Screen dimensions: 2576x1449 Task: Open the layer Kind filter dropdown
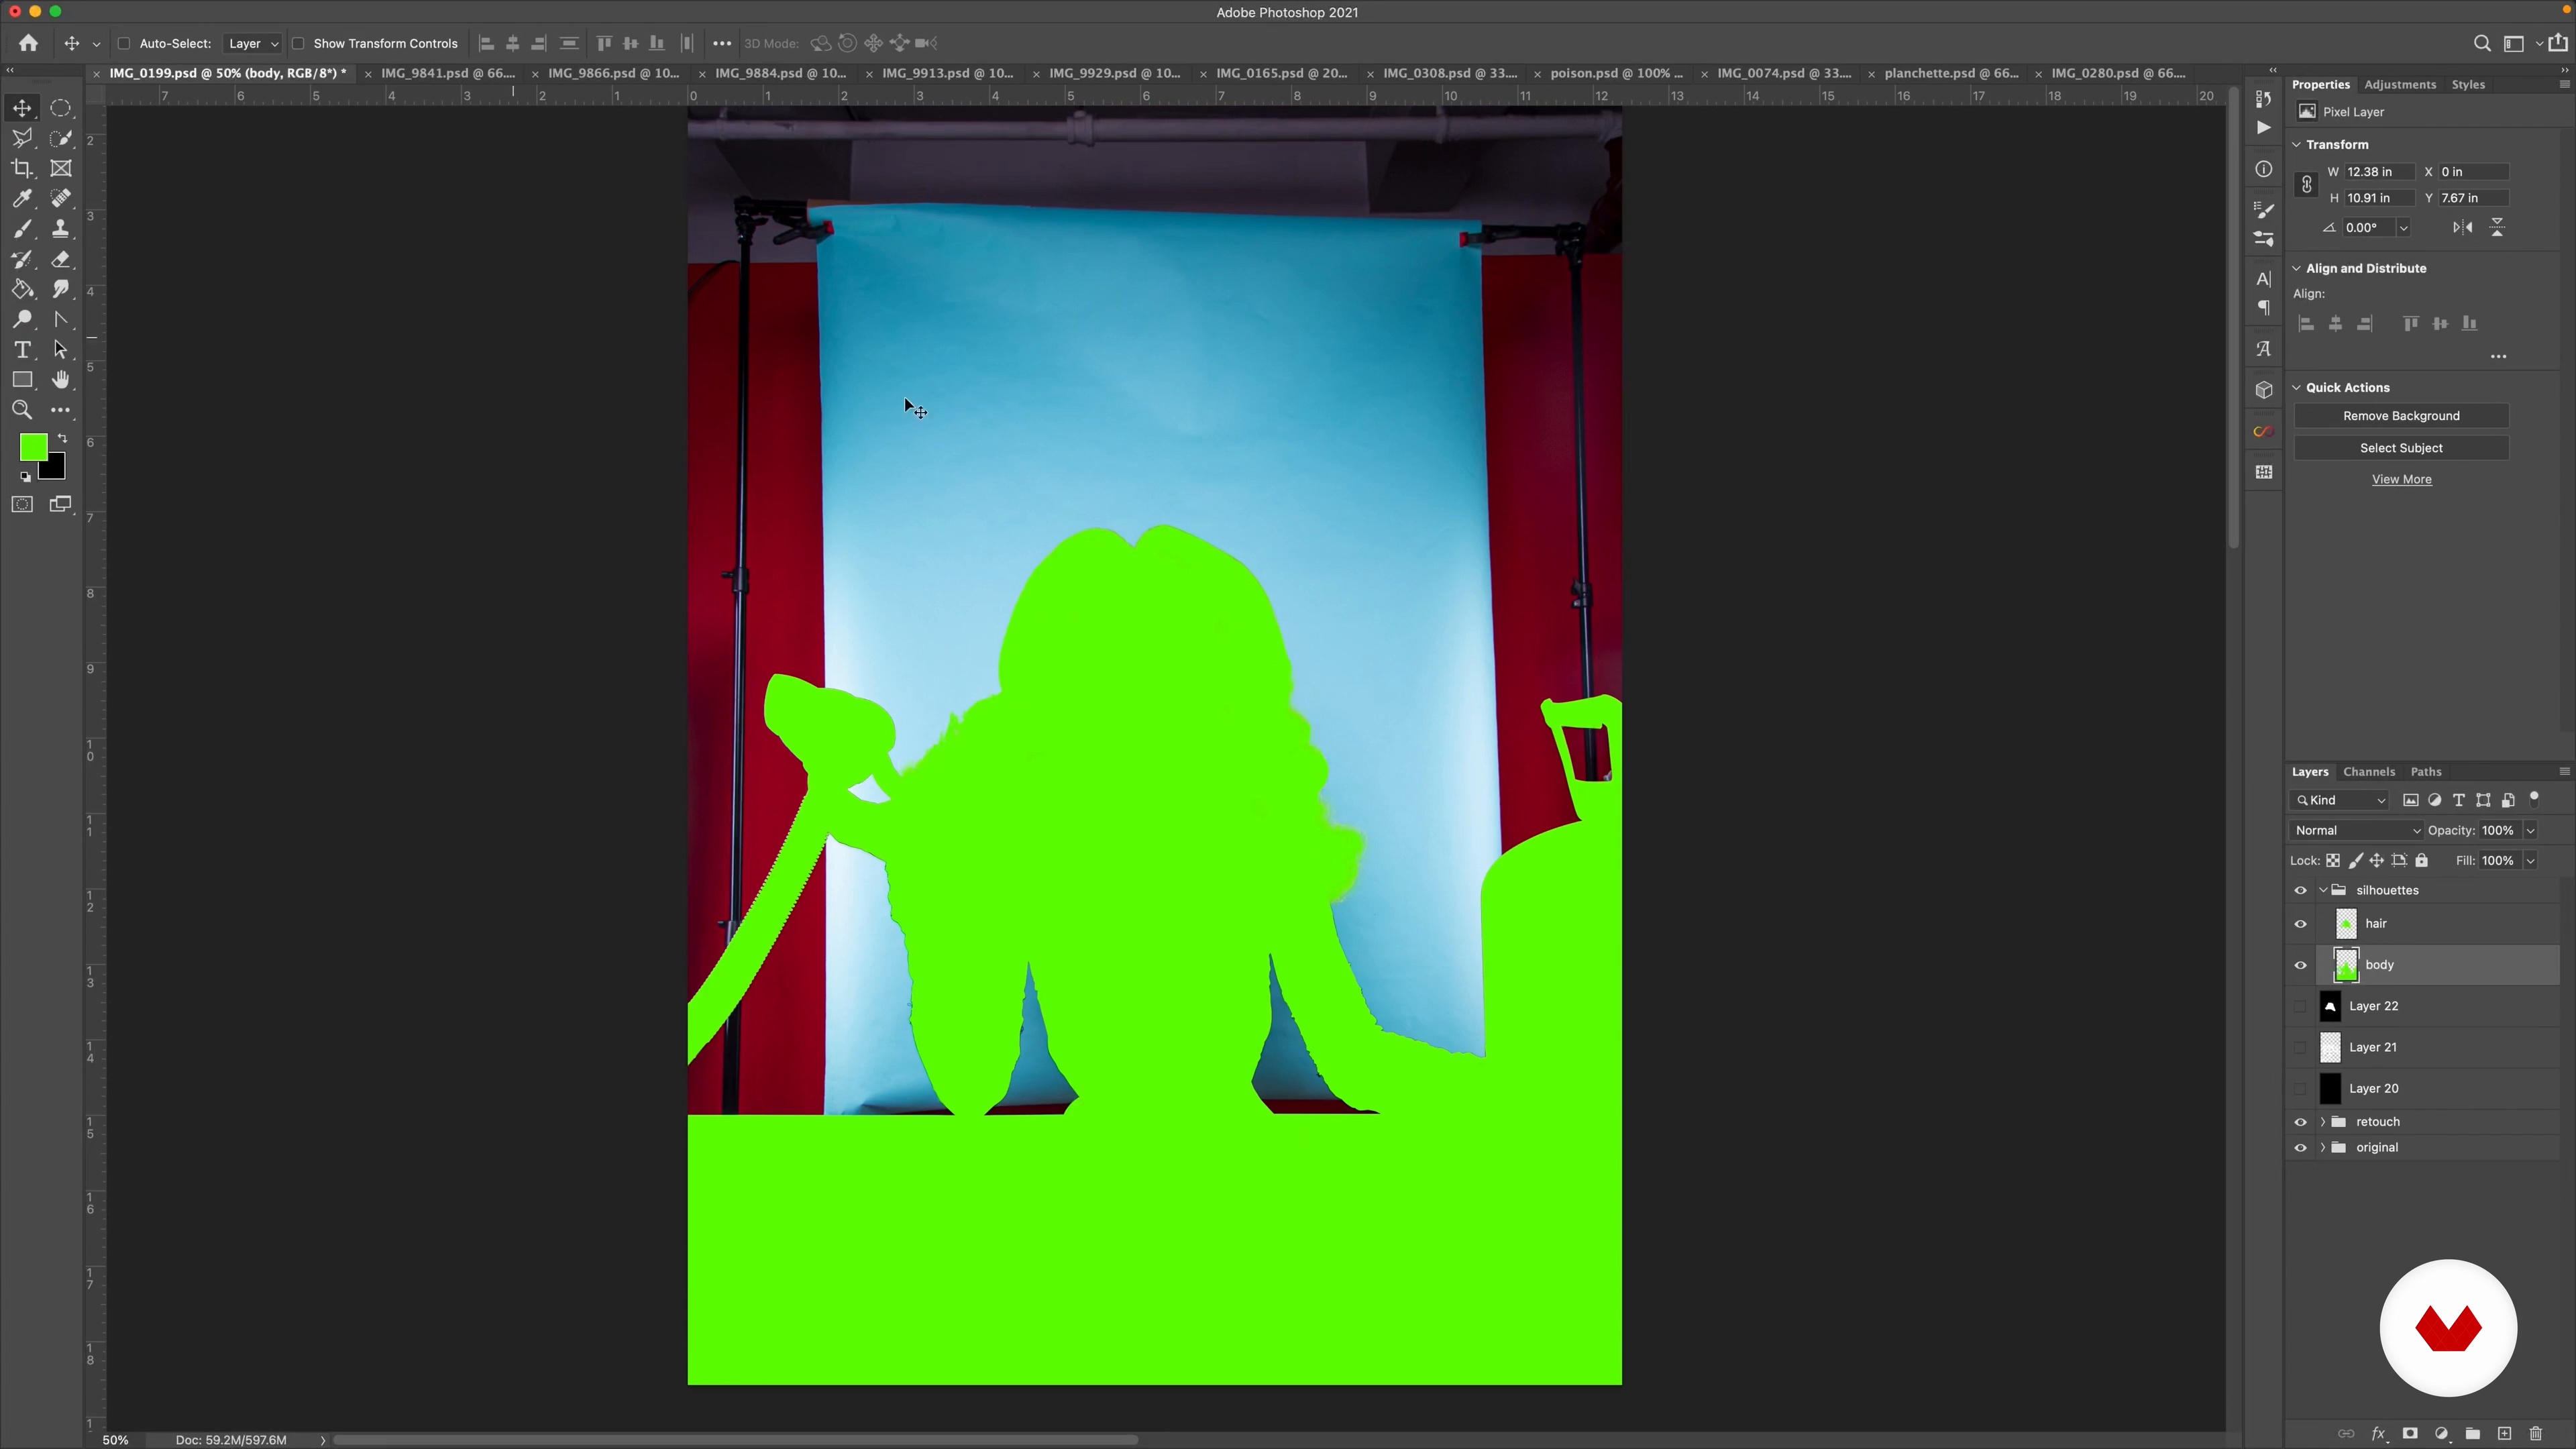tap(2339, 800)
